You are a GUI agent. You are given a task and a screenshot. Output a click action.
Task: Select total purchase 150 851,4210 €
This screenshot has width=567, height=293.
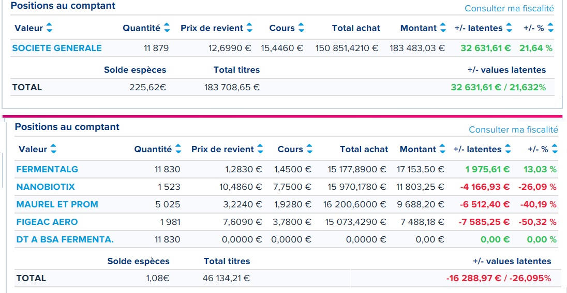pyautogui.click(x=347, y=48)
